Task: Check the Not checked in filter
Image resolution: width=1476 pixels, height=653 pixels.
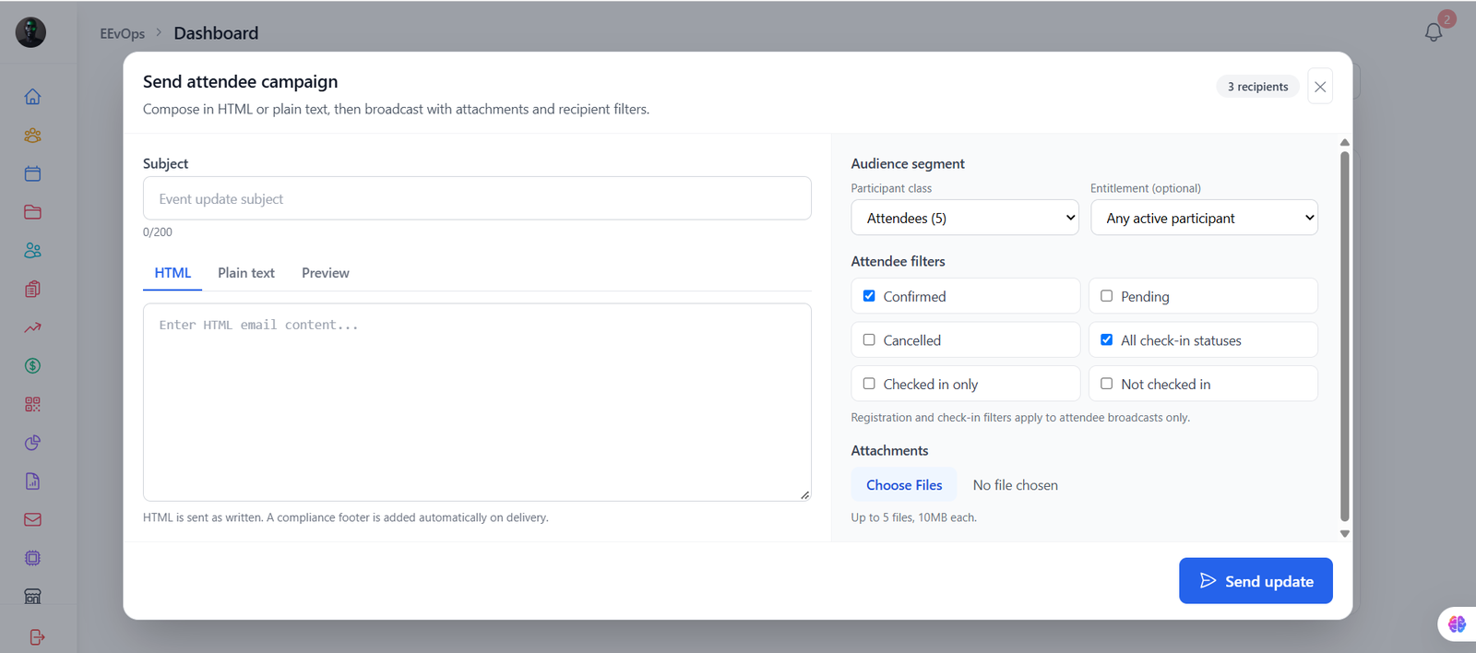Action: click(x=1106, y=384)
